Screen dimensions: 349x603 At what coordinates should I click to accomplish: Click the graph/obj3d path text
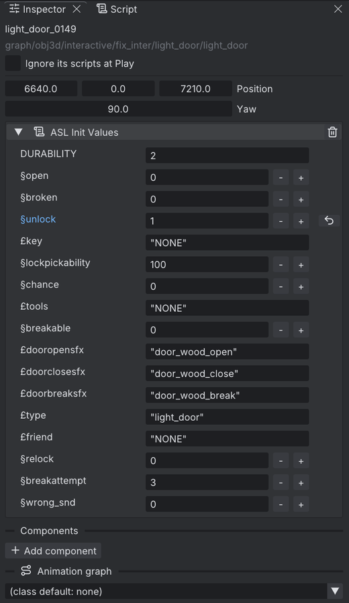coord(126,46)
